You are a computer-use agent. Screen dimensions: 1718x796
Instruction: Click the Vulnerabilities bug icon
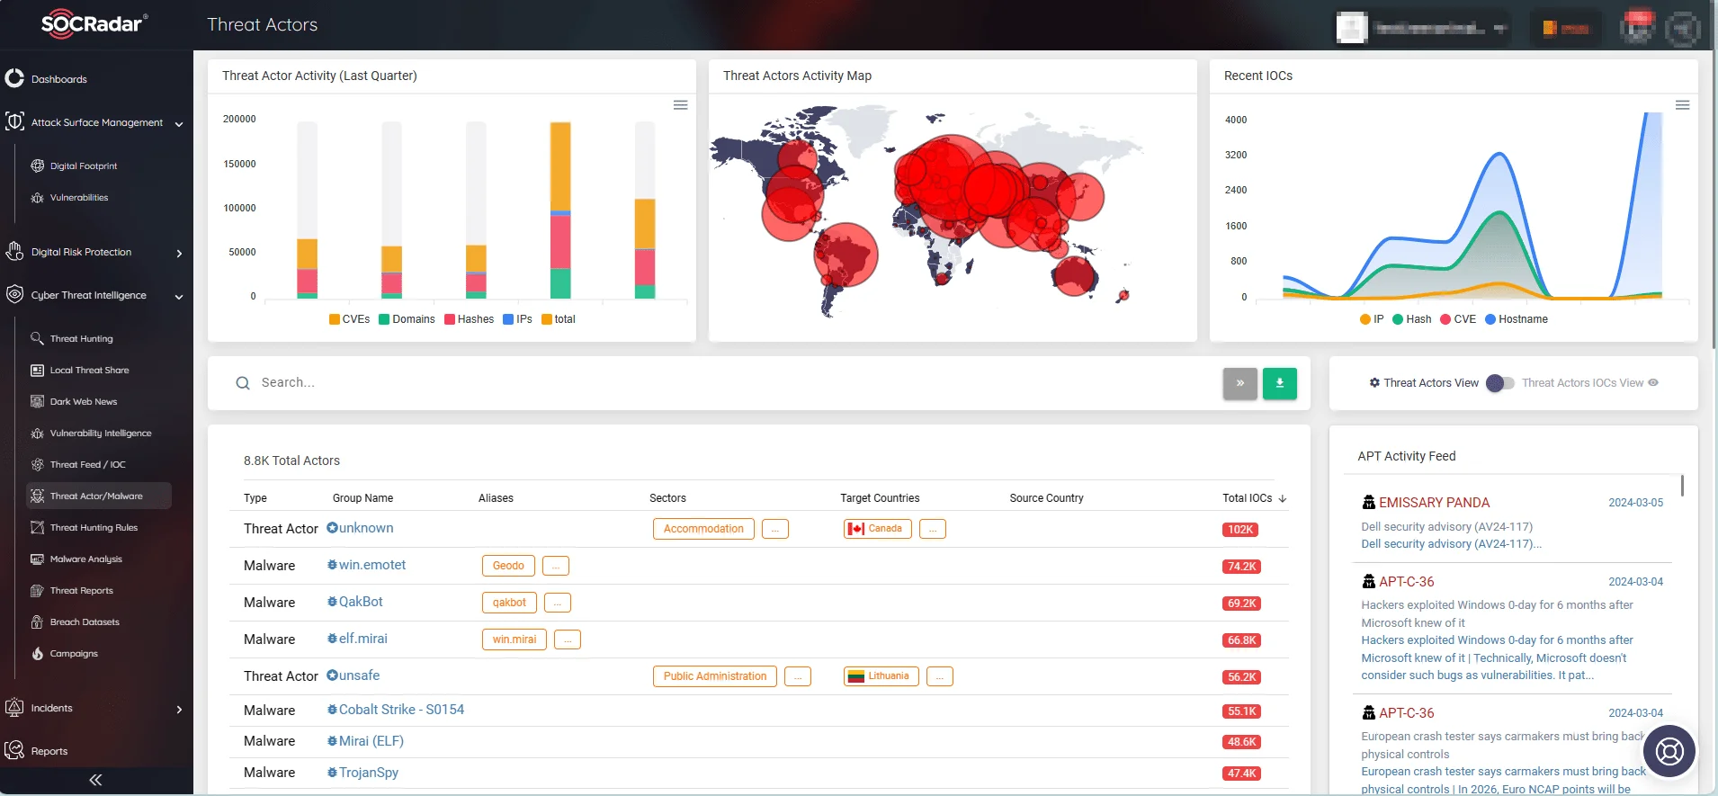click(38, 197)
